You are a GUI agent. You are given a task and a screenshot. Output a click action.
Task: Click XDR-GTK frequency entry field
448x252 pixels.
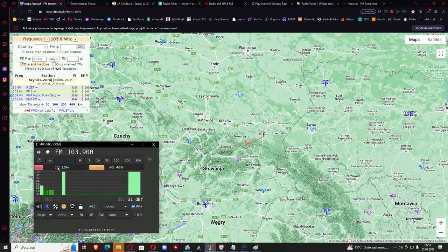[x=65, y=160]
